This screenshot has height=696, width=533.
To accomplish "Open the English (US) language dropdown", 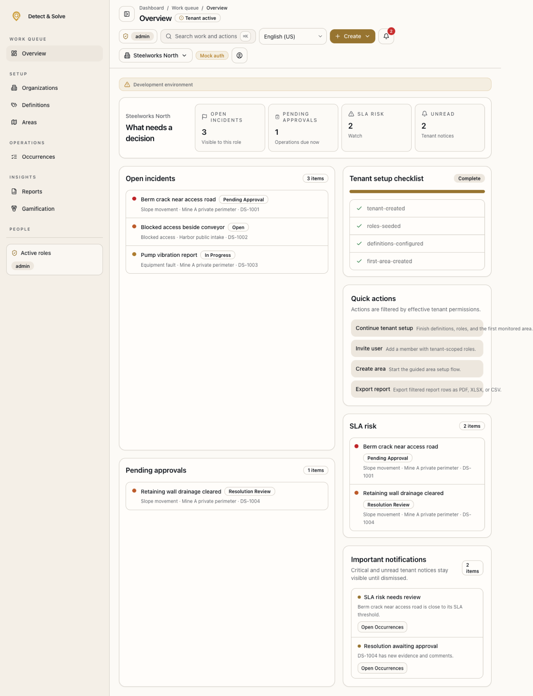I will point(293,37).
